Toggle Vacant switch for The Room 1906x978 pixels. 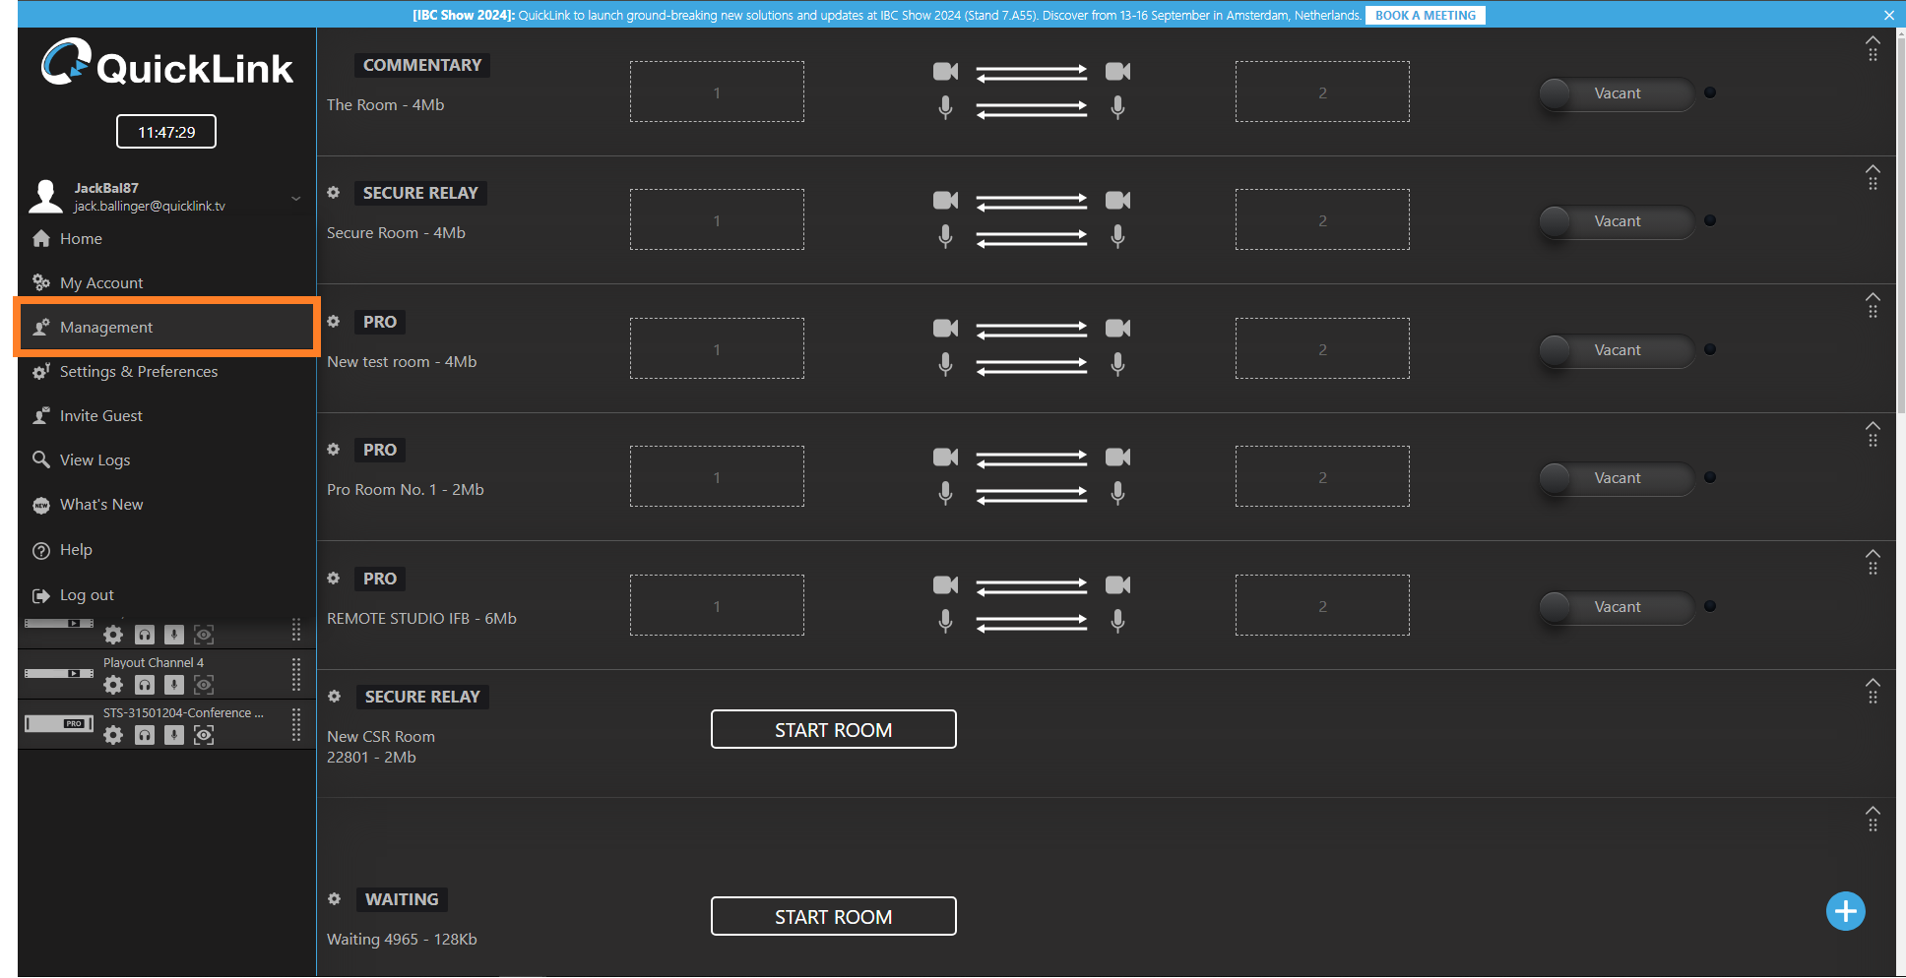click(1616, 93)
